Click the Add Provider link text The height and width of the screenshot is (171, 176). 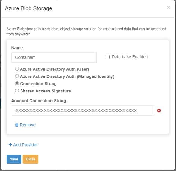(25, 145)
